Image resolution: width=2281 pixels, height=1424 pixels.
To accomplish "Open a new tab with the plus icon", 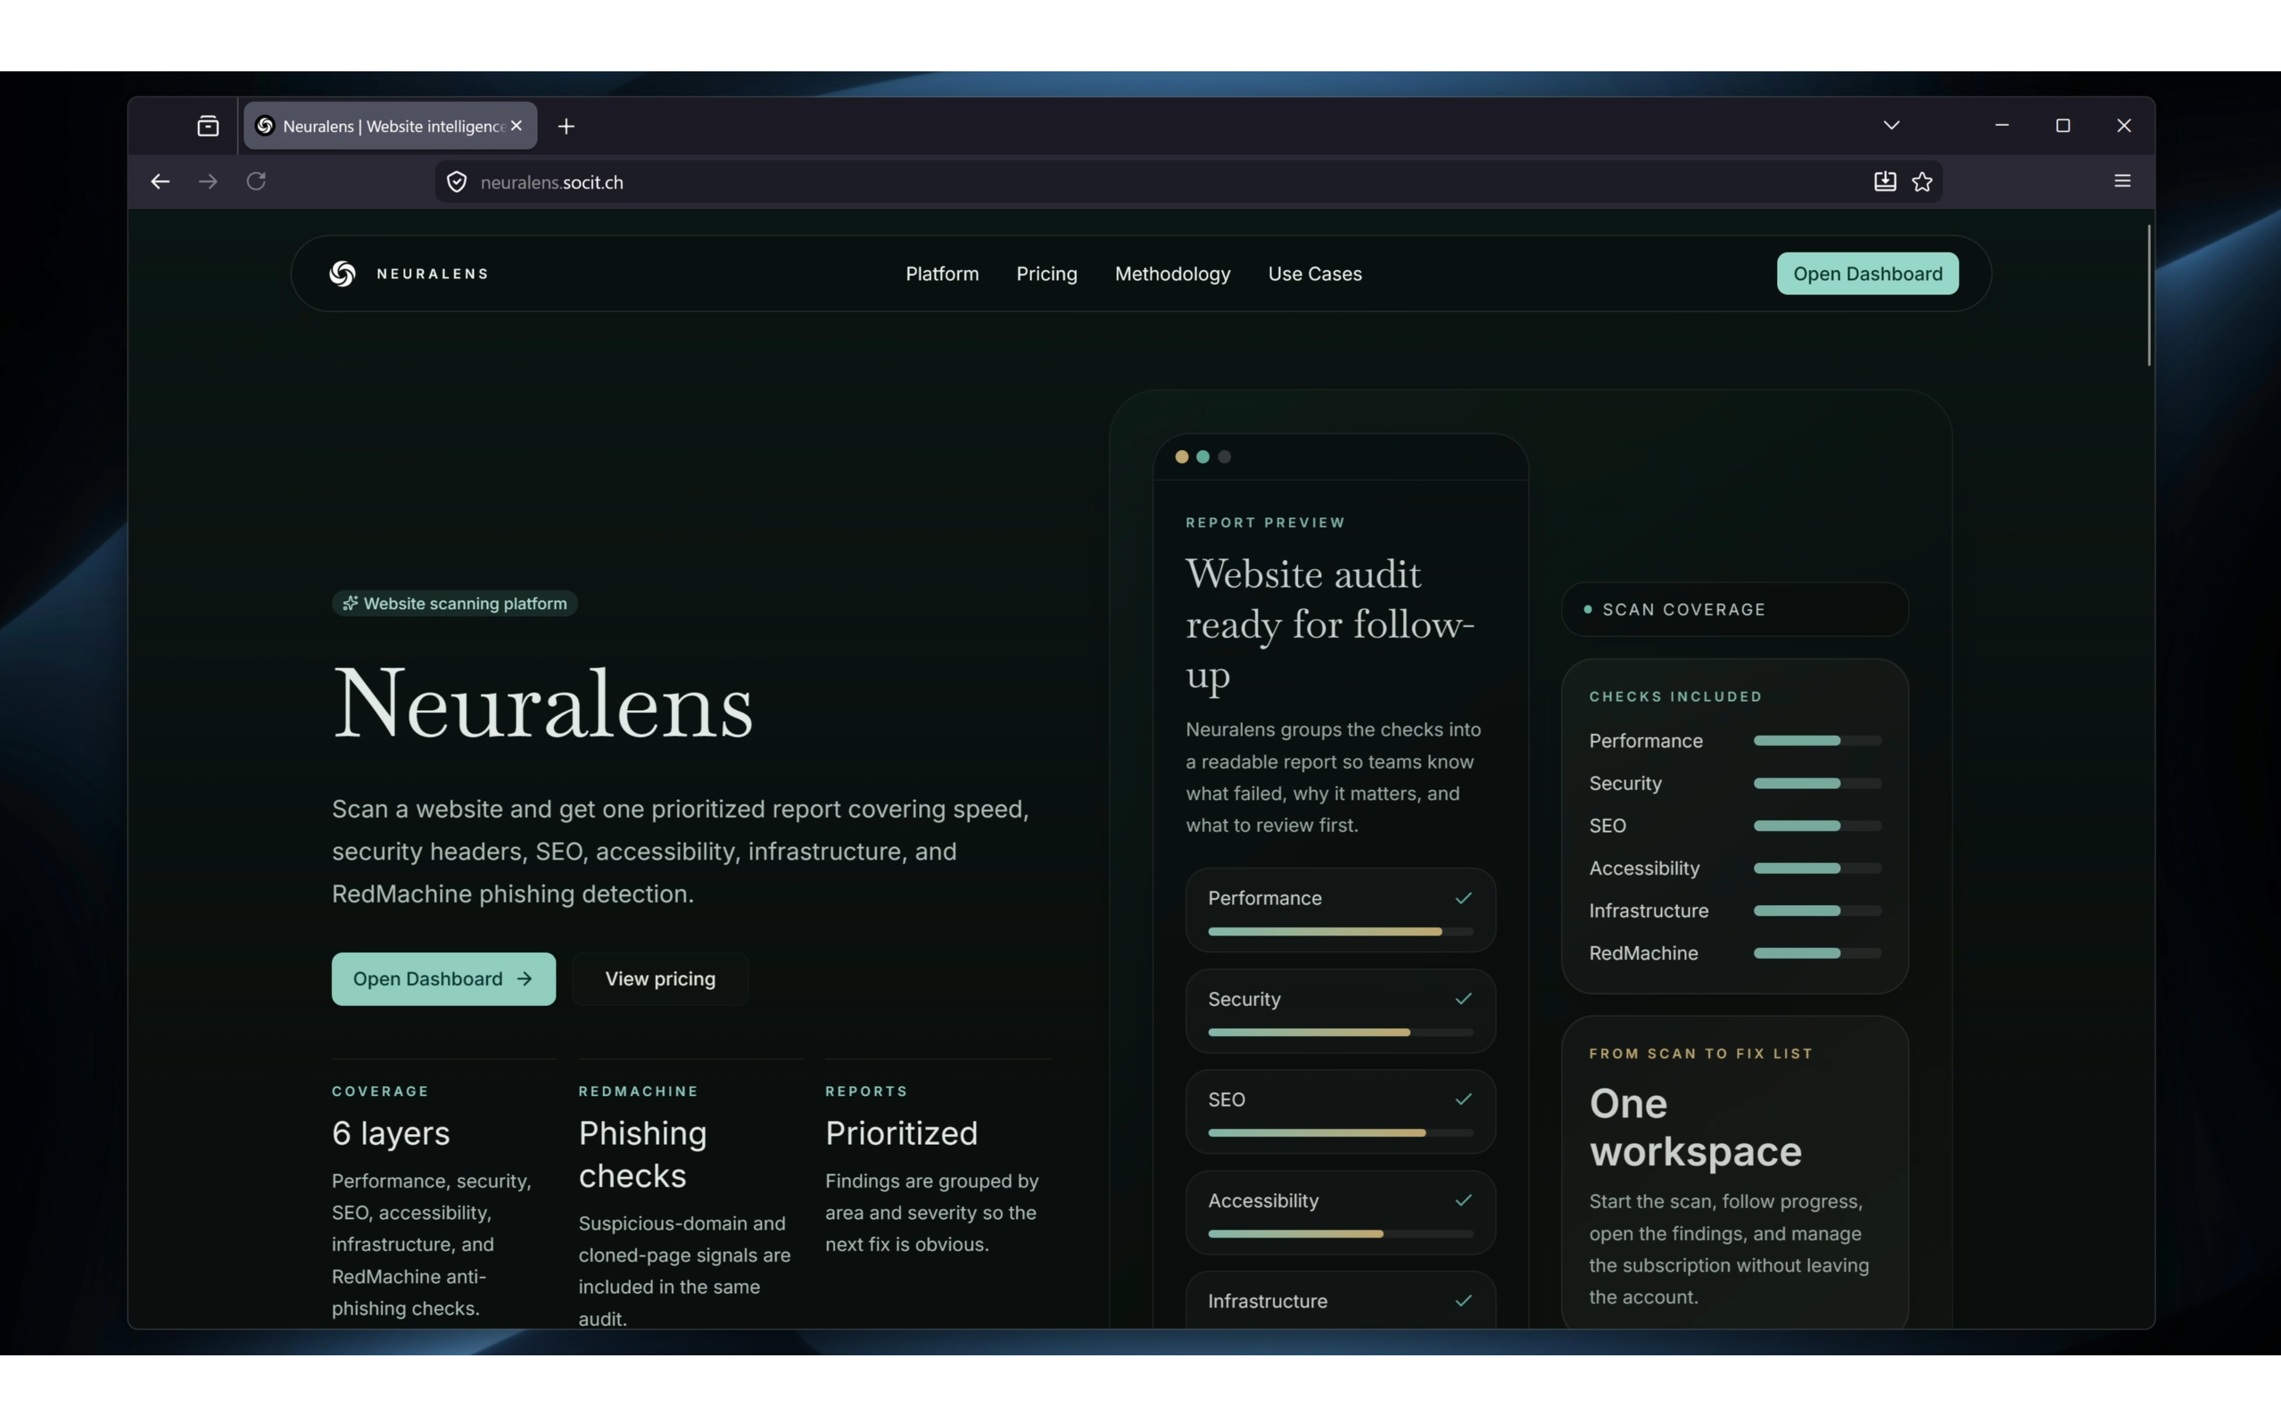I will pyautogui.click(x=566, y=127).
